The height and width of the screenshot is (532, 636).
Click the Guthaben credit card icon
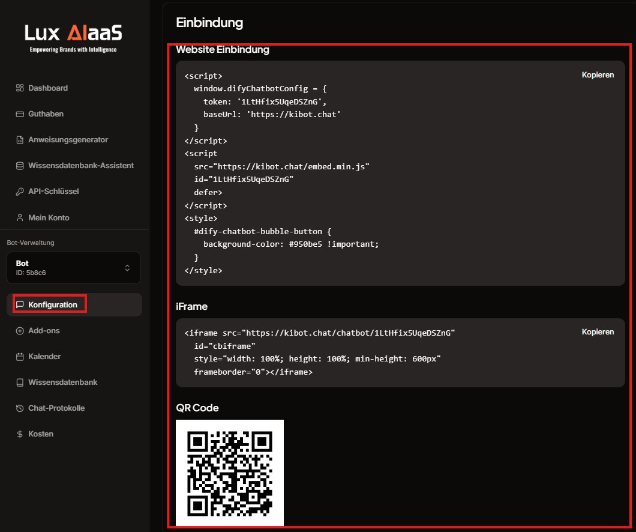click(19, 114)
